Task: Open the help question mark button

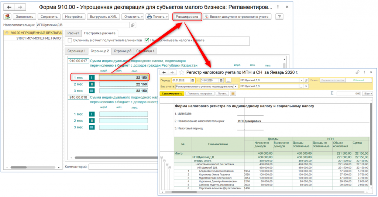Action: 279,17
